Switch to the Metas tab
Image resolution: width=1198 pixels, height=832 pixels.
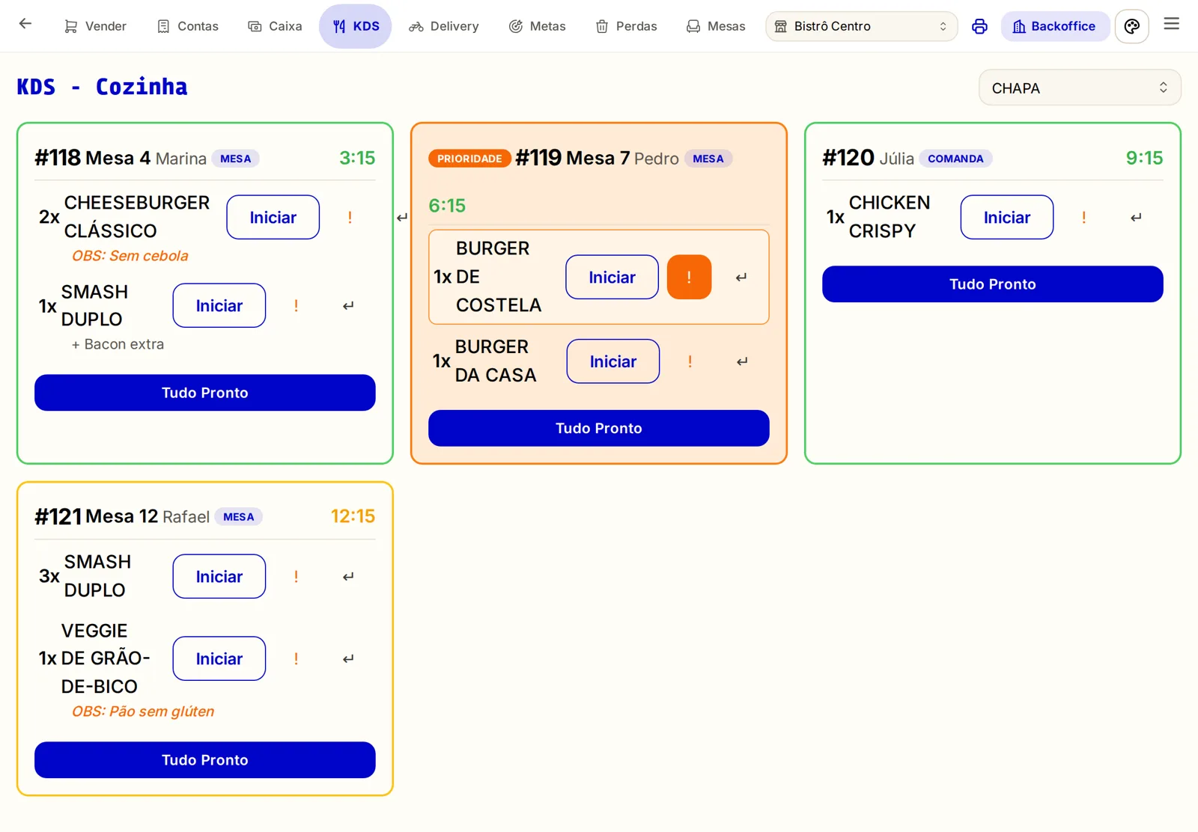coord(538,27)
